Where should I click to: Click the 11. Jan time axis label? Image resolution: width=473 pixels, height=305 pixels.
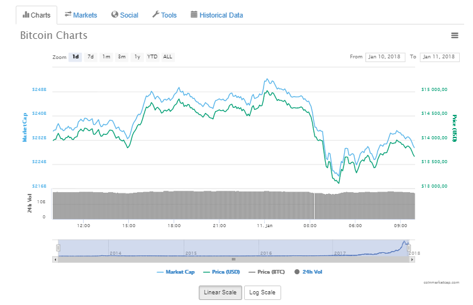tap(265, 225)
